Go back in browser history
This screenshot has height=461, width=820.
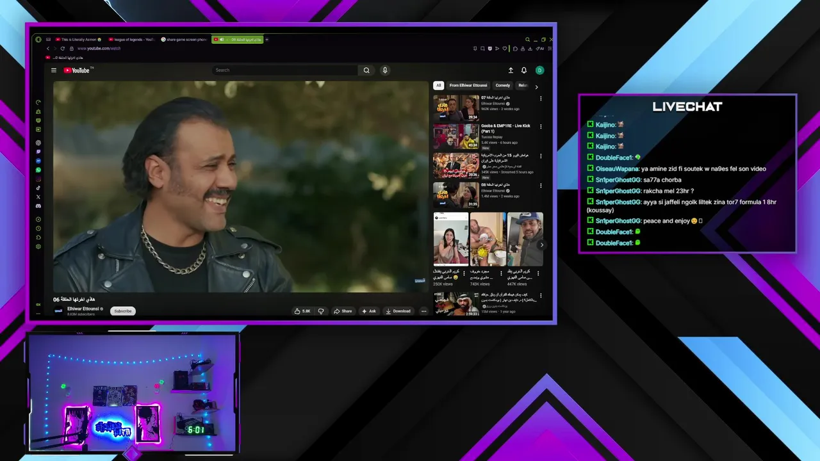48,49
